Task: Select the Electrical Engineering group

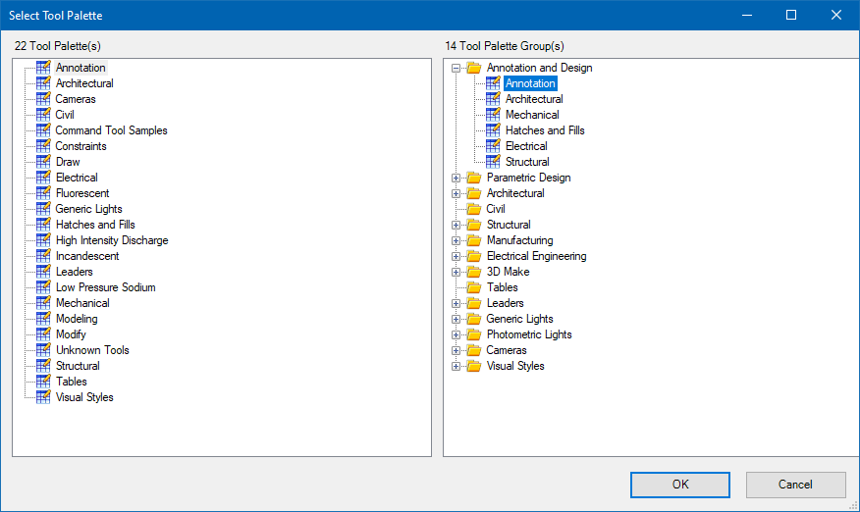Action: (536, 257)
